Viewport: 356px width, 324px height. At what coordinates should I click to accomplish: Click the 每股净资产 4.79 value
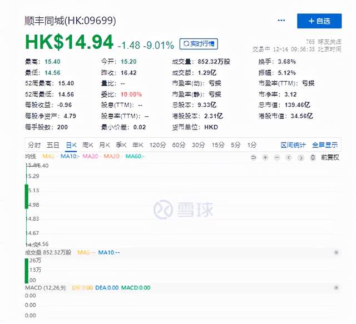[70, 116]
